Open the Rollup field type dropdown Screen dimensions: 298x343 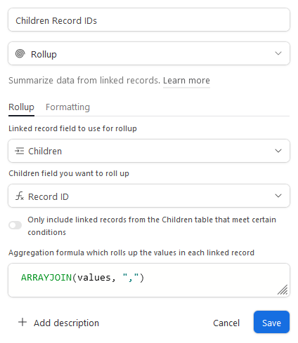coord(149,53)
